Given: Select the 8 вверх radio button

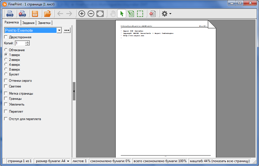Looking at the screenshot, I should click(x=6, y=69).
